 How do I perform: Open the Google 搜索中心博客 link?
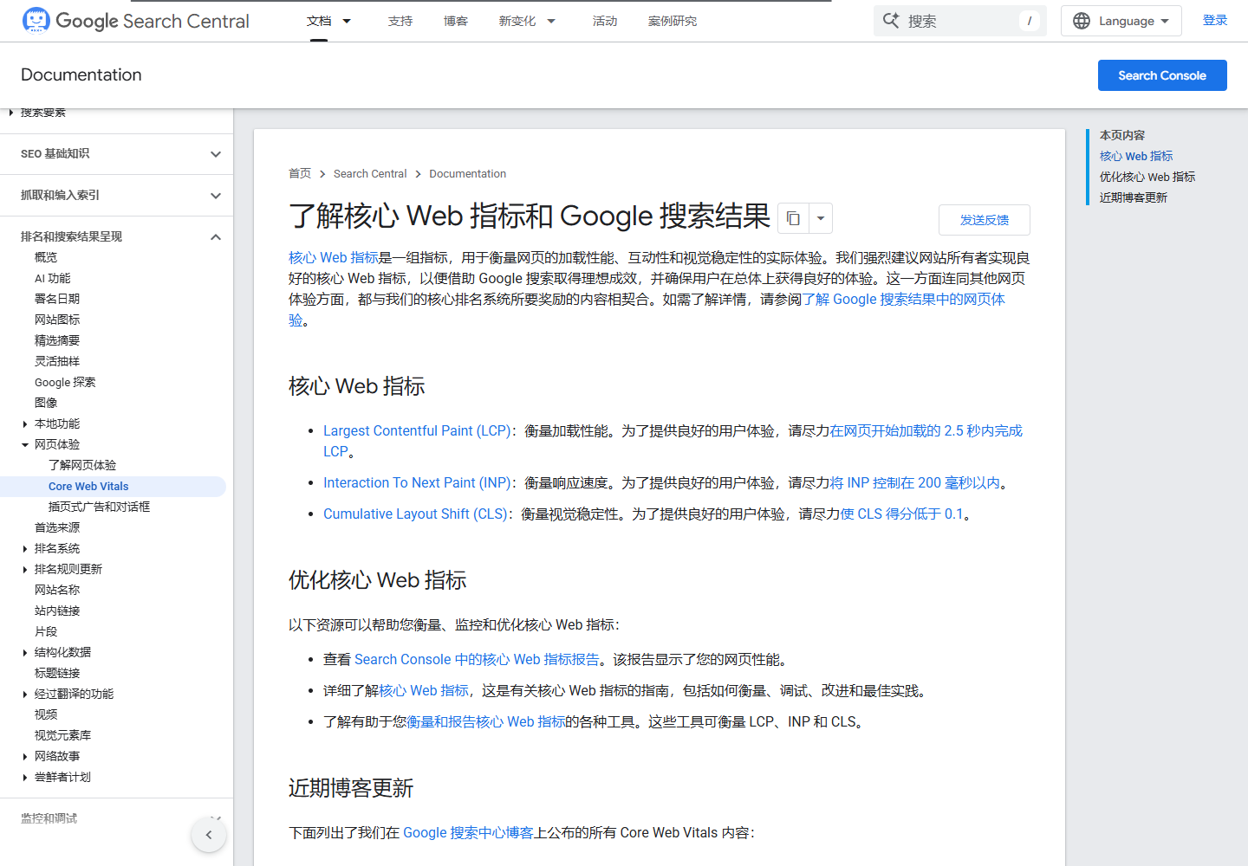pyautogui.click(x=468, y=833)
